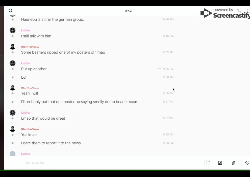
Task: Send a ping with the starburst icon
Action: tap(247, 163)
